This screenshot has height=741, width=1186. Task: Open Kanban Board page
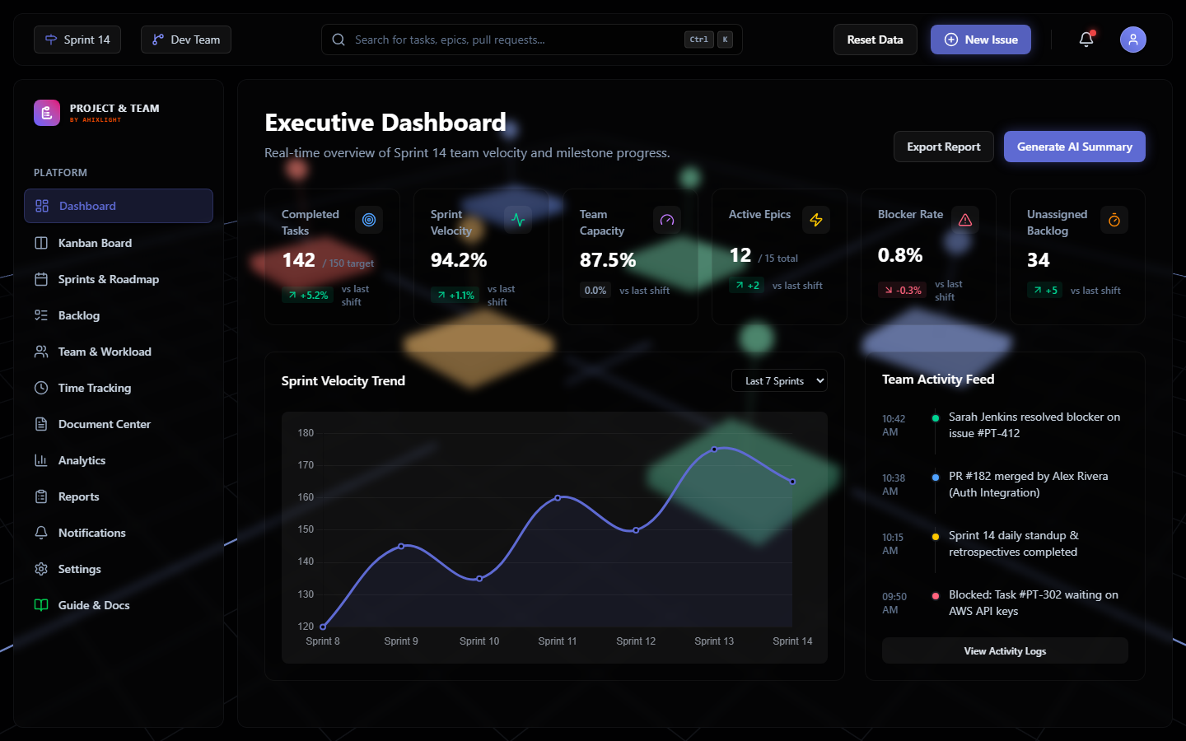[119, 243]
